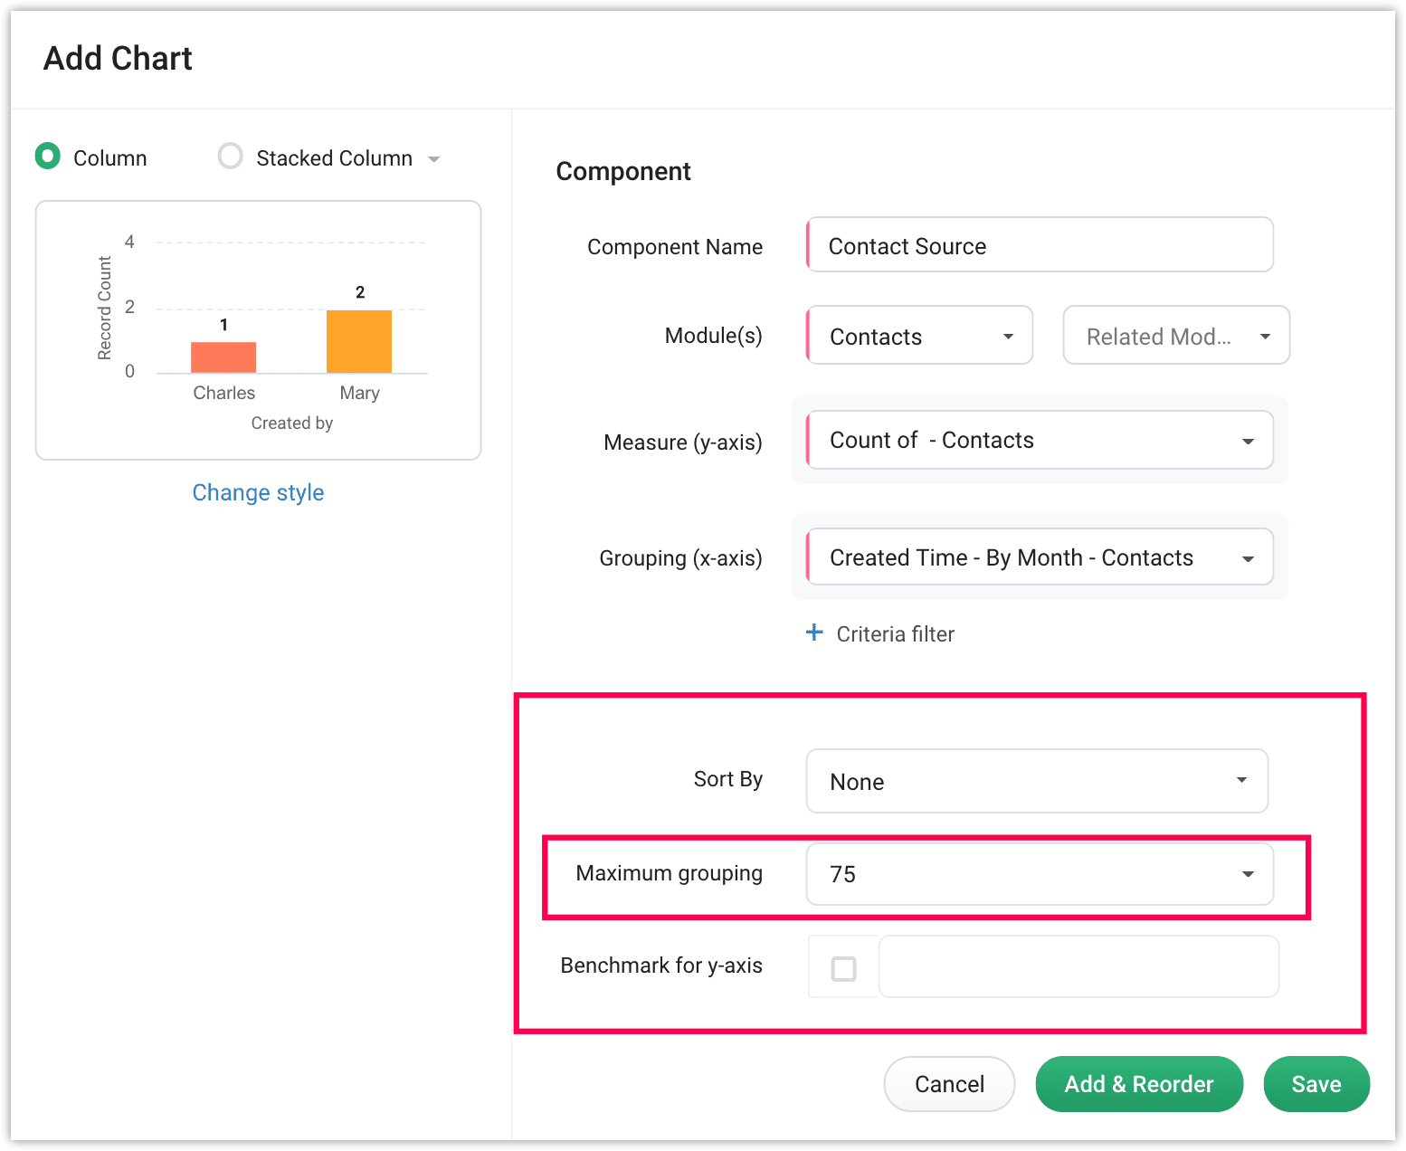The height and width of the screenshot is (1151, 1406).
Task: Click the plus icon for Criteria filter
Action: [814, 633]
